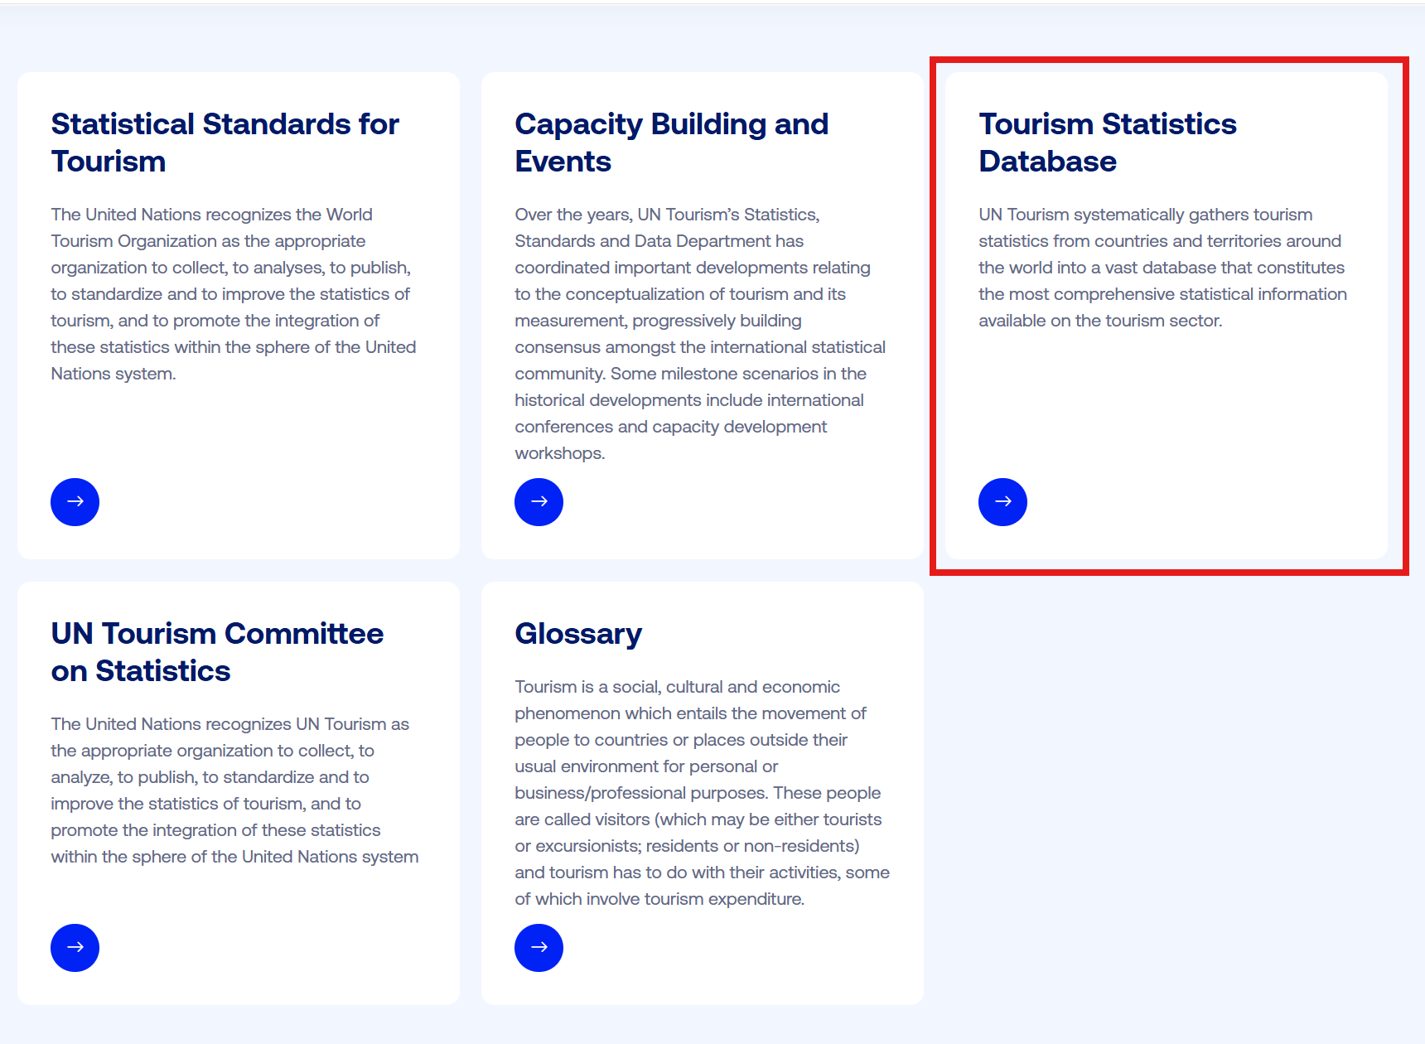The height and width of the screenshot is (1044, 1425).
Task: Click 'Nations system.' ending the Statistical Standards text
Action: 114,374
